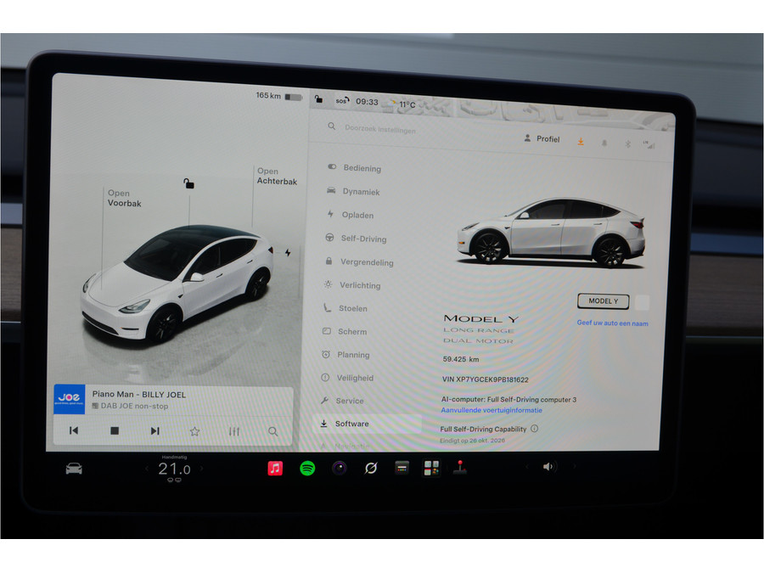Open the arcade joystick app
This screenshot has width=764, height=573.
click(x=460, y=467)
